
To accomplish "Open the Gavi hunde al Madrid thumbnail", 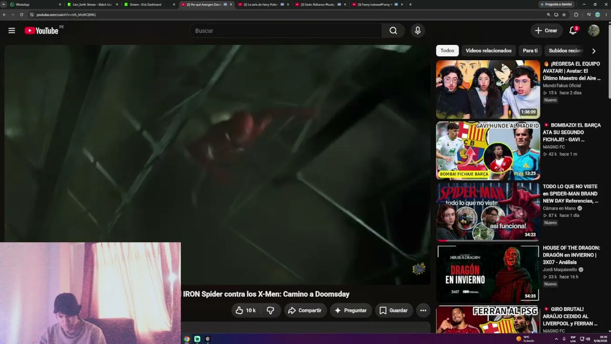I will (488, 151).
